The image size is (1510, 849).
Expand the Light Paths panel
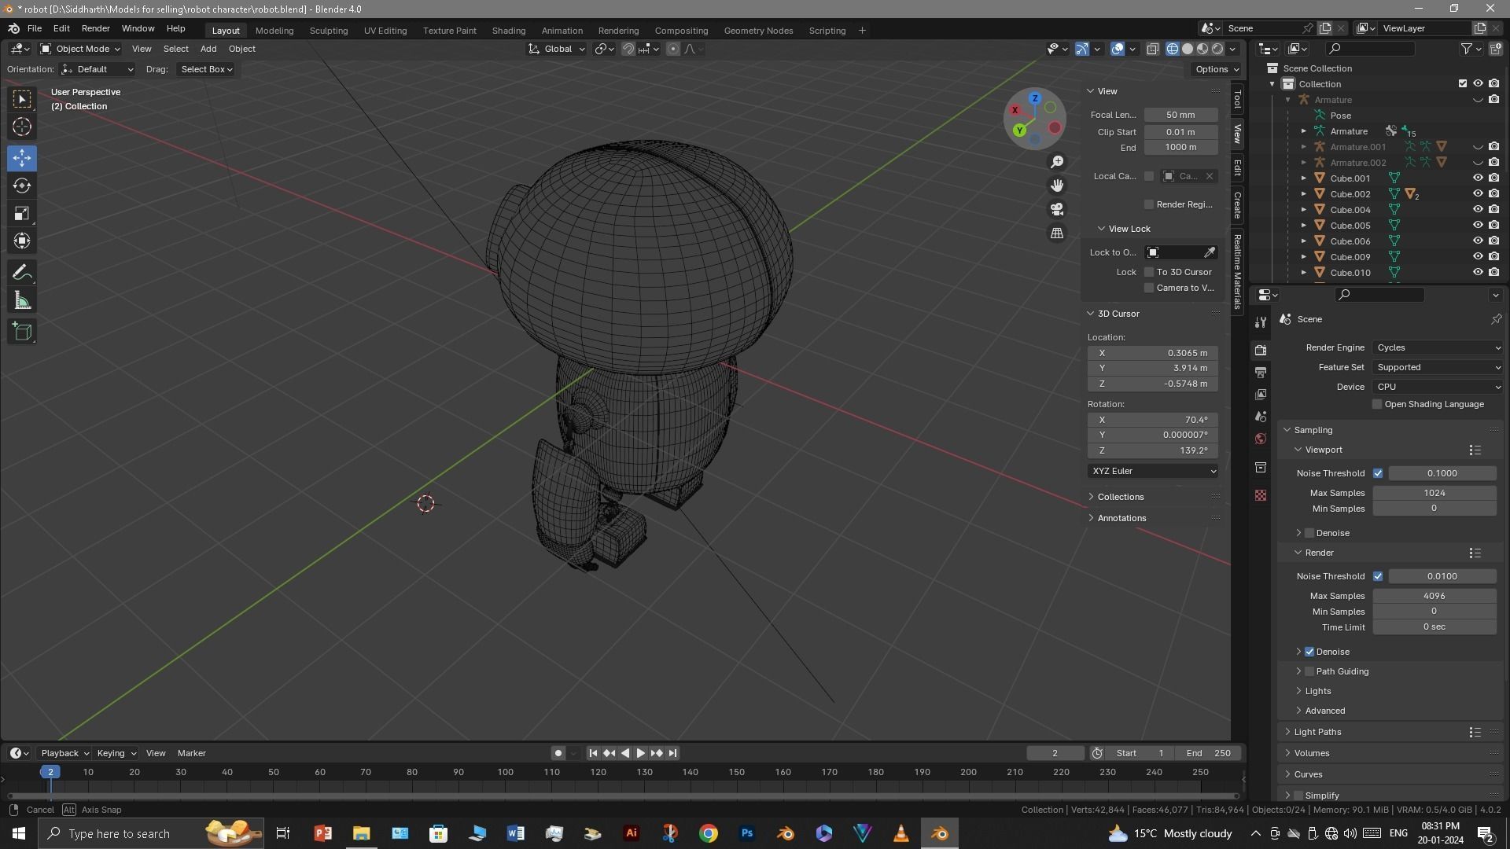(x=1317, y=732)
